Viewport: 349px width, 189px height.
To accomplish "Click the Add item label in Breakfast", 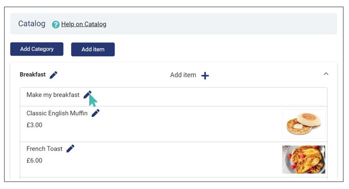I will (x=183, y=75).
